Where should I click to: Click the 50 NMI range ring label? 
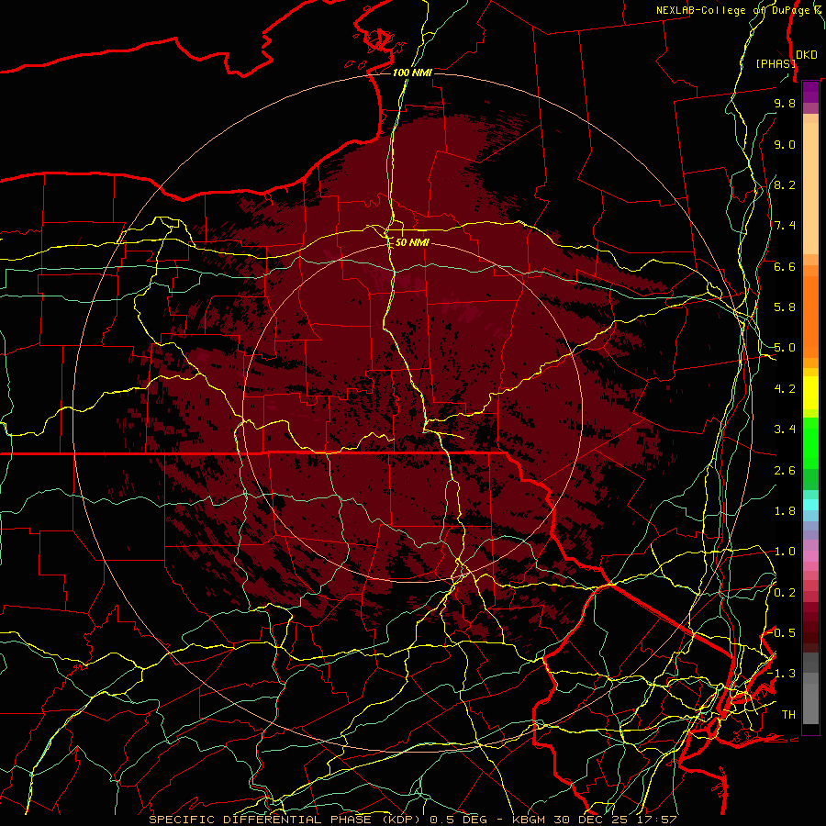click(412, 242)
